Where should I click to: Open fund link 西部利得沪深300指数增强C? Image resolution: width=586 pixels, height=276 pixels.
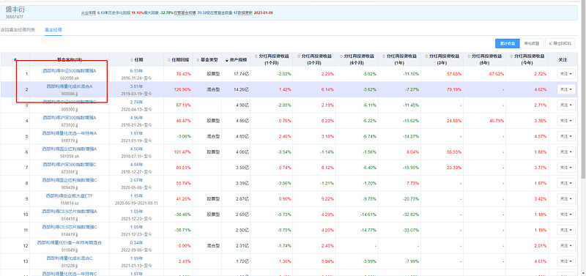pyautogui.click(x=70, y=164)
